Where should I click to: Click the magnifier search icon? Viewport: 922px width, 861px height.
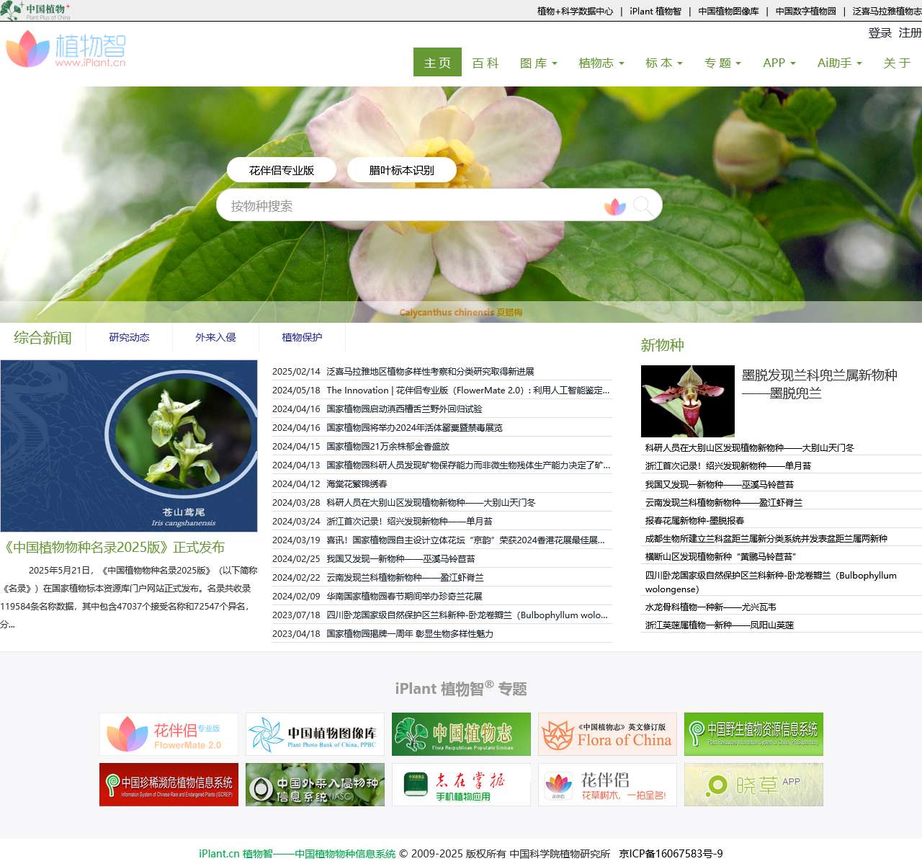(643, 207)
